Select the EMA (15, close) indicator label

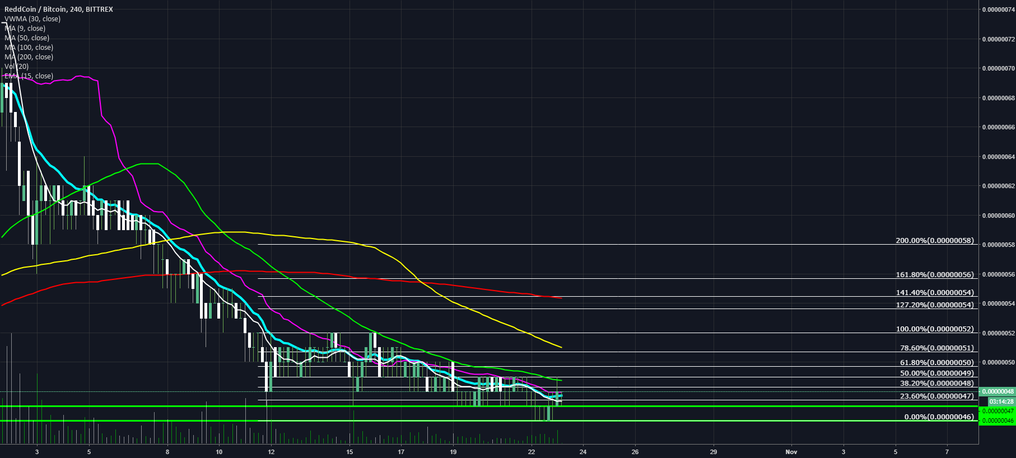(29, 76)
